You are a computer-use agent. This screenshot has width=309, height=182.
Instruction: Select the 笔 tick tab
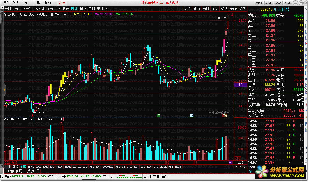point(250,171)
